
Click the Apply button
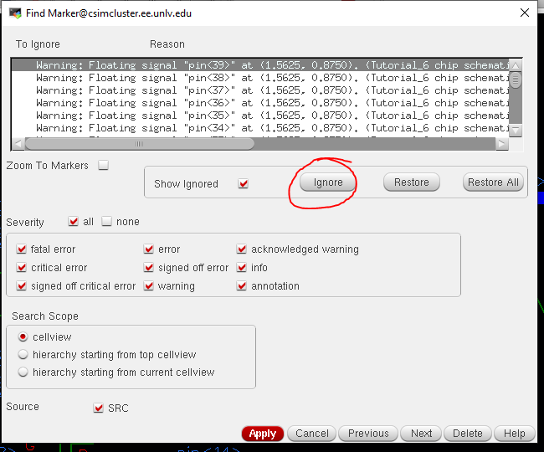pyautogui.click(x=263, y=434)
